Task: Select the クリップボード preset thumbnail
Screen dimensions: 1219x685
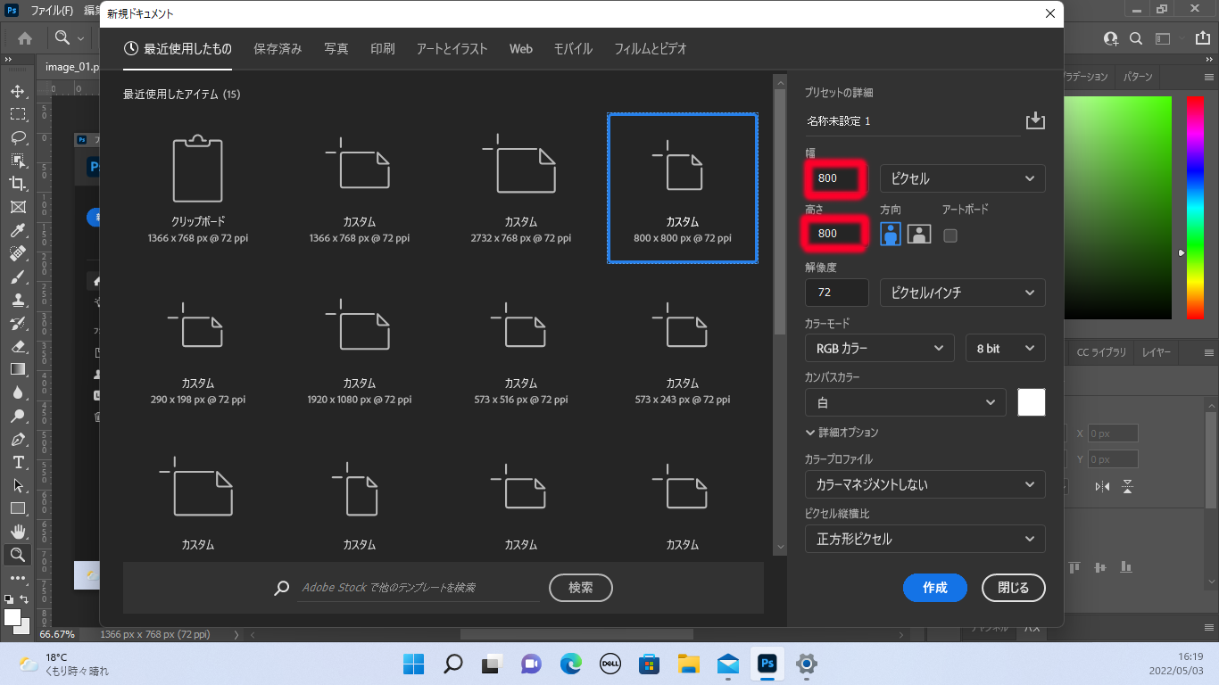Action: click(x=198, y=188)
